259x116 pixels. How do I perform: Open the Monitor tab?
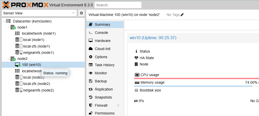click(x=105, y=73)
